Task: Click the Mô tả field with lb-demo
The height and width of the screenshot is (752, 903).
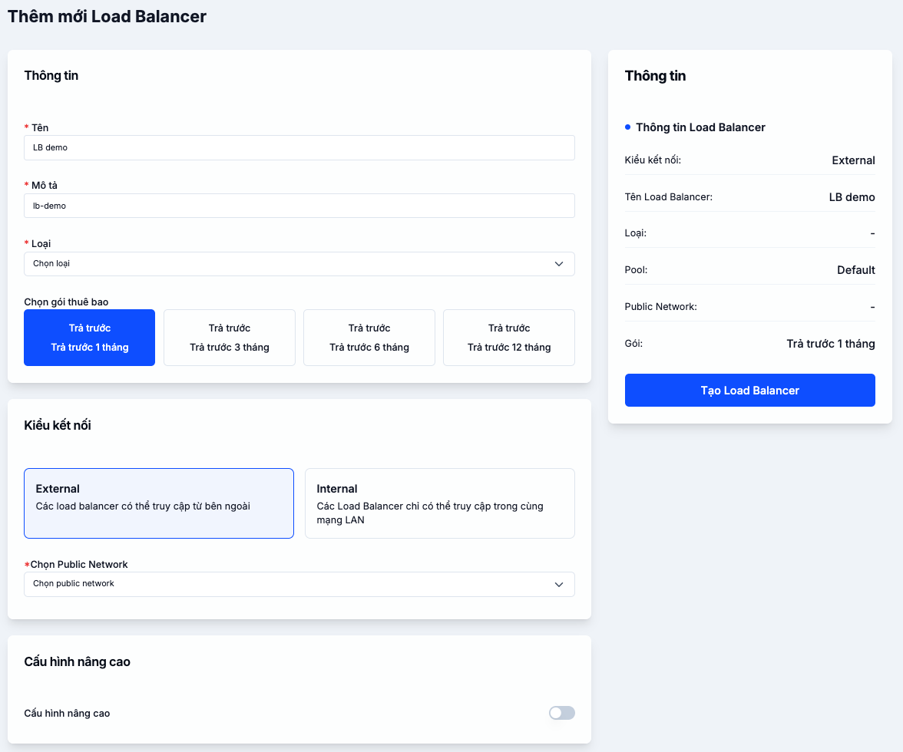Action: tap(299, 206)
